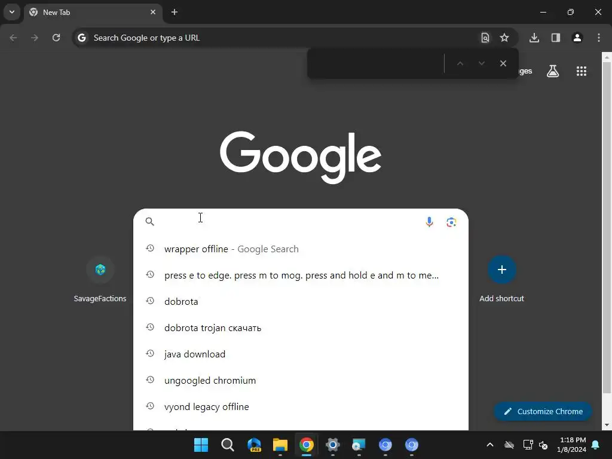
Task: Open the profile avatar menu
Action: click(577, 38)
